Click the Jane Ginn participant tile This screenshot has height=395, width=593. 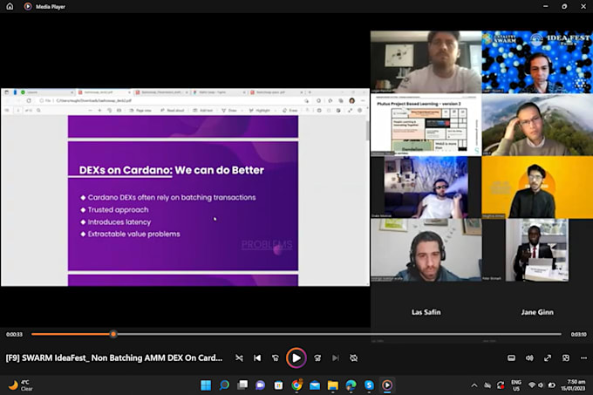click(x=537, y=312)
